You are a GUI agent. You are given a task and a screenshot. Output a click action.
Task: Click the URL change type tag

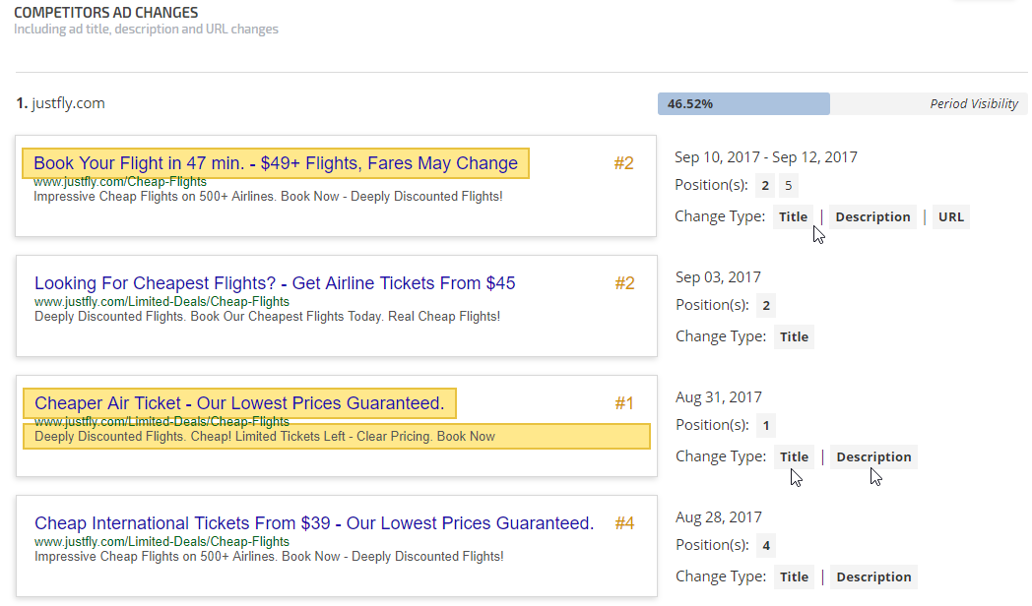pos(950,217)
